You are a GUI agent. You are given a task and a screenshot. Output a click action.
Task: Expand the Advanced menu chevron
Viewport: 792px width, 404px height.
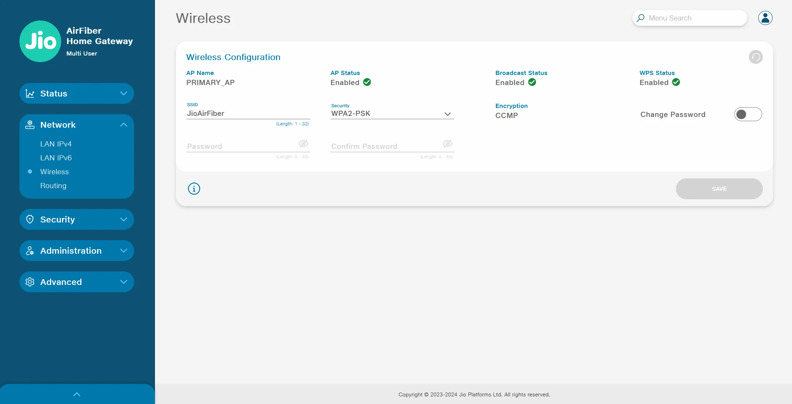click(x=124, y=282)
